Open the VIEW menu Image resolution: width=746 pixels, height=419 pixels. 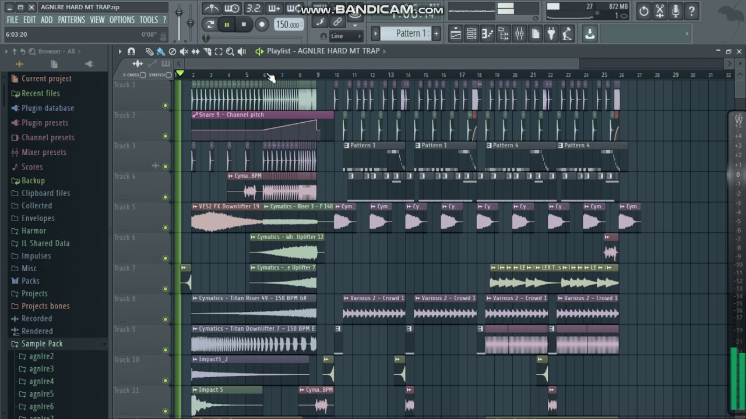[x=97, y=20]
